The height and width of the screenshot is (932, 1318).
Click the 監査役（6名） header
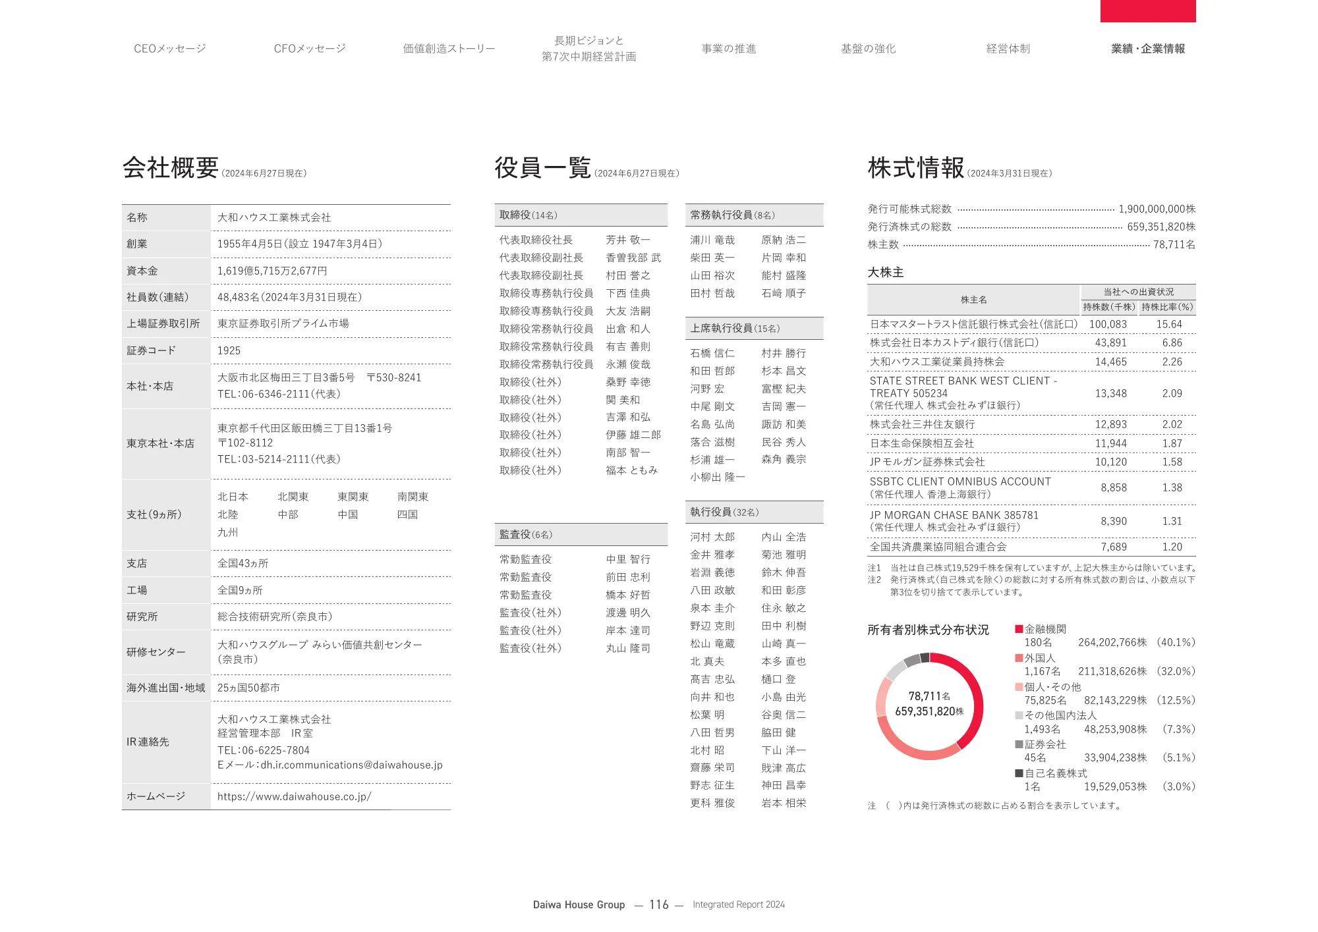click(x=582, y=534)
